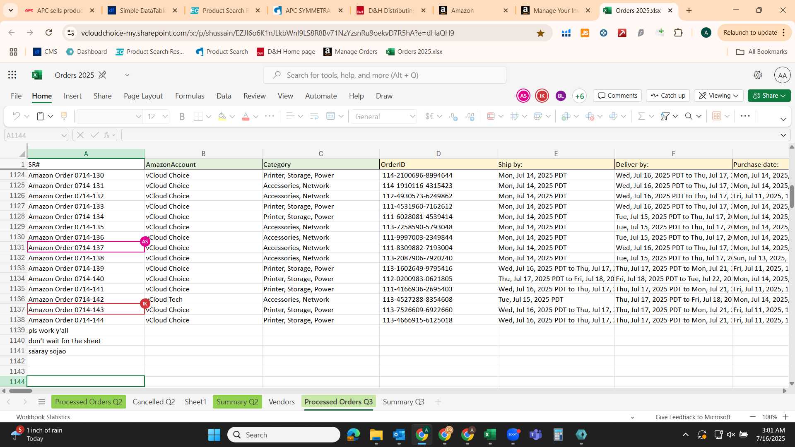
Task: Click Give Feedback to Microsoft link
Action: tap(693, 417)
